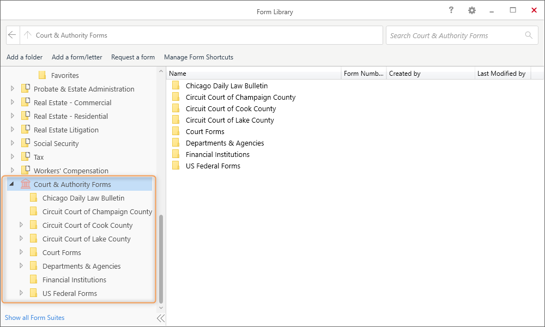The image size is (545, 327).
Task: Click Add a form/letter
Action: pos(77,57)
